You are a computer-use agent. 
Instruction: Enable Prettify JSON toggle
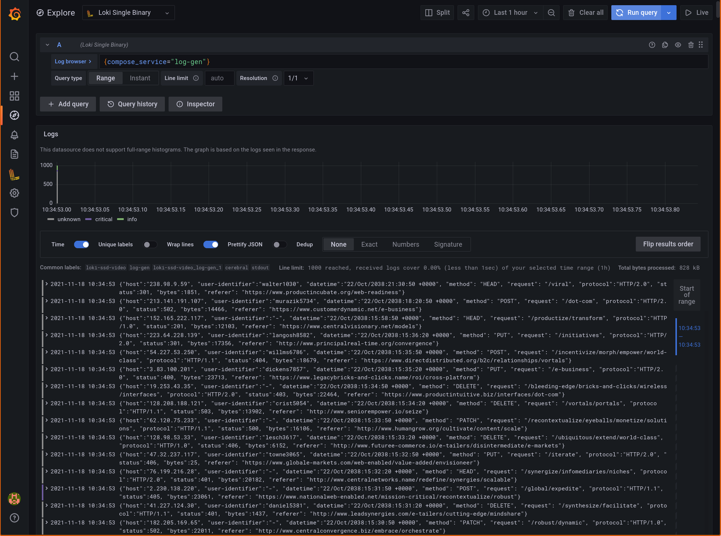click(280, 244)
